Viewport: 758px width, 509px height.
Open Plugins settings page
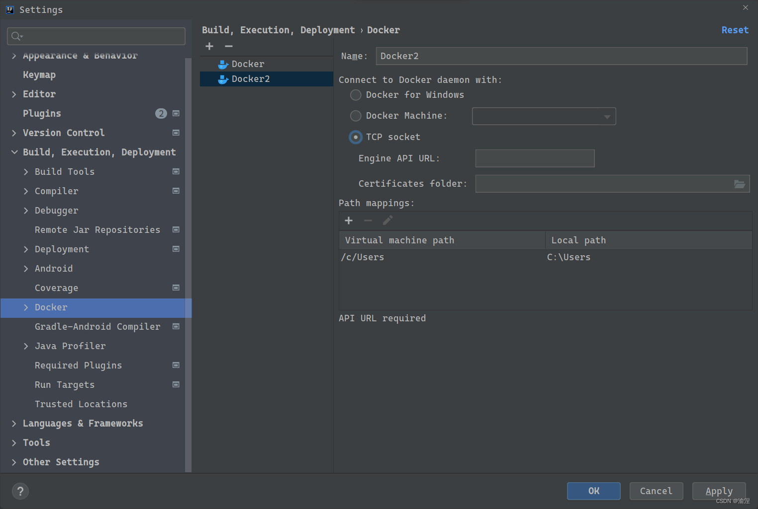pyautogui.click(x=42, y=114)
